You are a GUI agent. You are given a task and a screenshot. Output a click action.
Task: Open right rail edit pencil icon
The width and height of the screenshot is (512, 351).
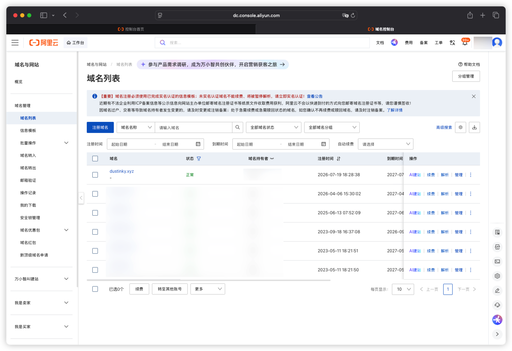[497, 290]
